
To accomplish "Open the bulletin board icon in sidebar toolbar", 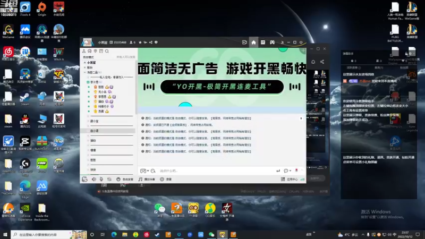I will (x=101, y=51).
